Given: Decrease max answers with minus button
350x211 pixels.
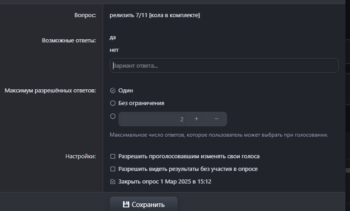Looking at the screenshot, I should (217, 119).
